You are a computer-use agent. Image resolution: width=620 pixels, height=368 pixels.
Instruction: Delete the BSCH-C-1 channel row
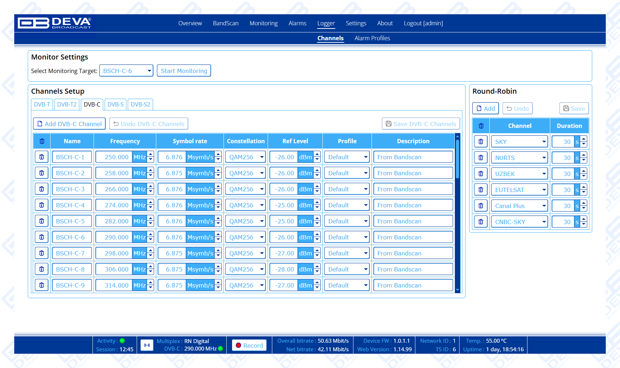(42, 157)
